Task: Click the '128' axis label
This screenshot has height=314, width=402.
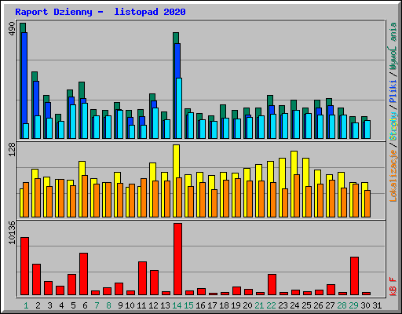Action: pyautogui.click(x=12, y=150)
